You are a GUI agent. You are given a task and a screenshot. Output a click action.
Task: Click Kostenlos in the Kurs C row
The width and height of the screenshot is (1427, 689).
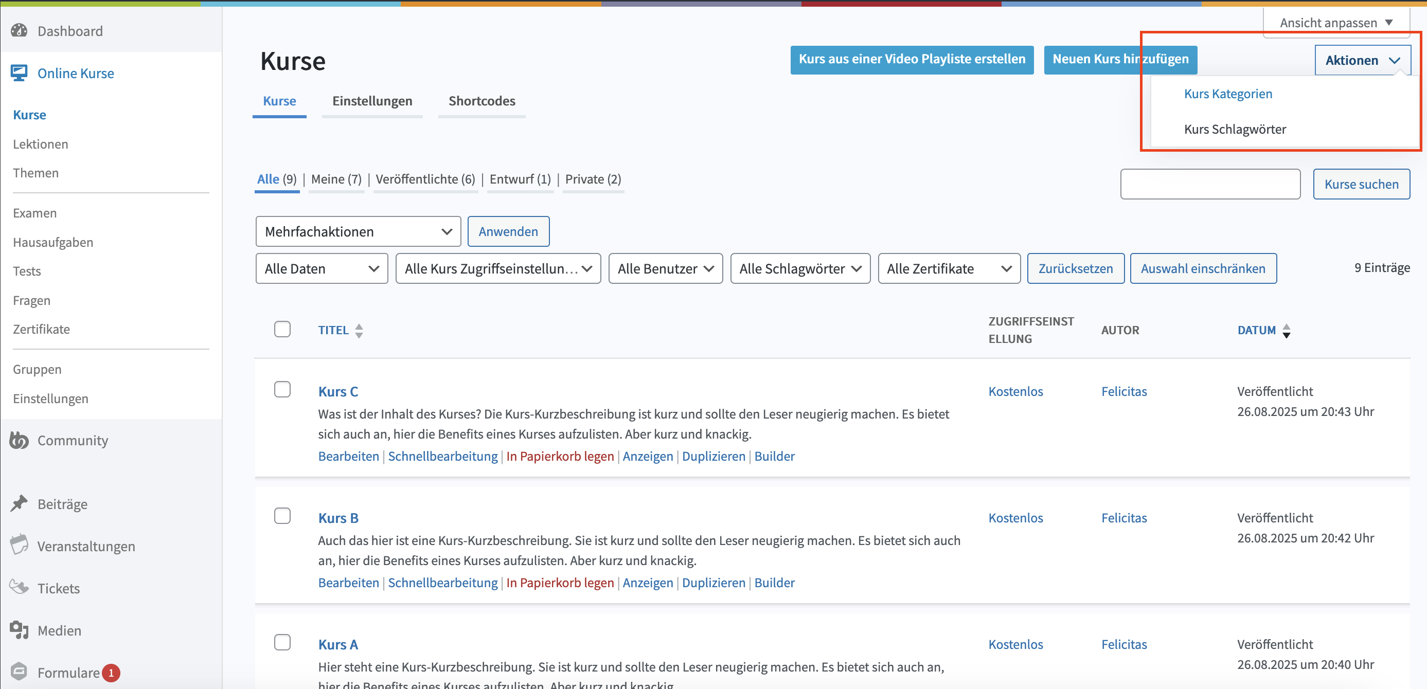click(x=1015, y=391)
